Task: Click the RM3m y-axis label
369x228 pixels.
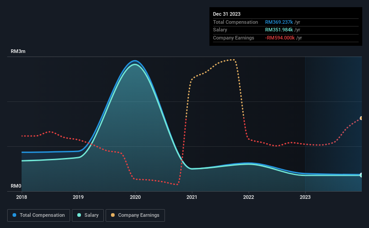Action: coord(18,51)
